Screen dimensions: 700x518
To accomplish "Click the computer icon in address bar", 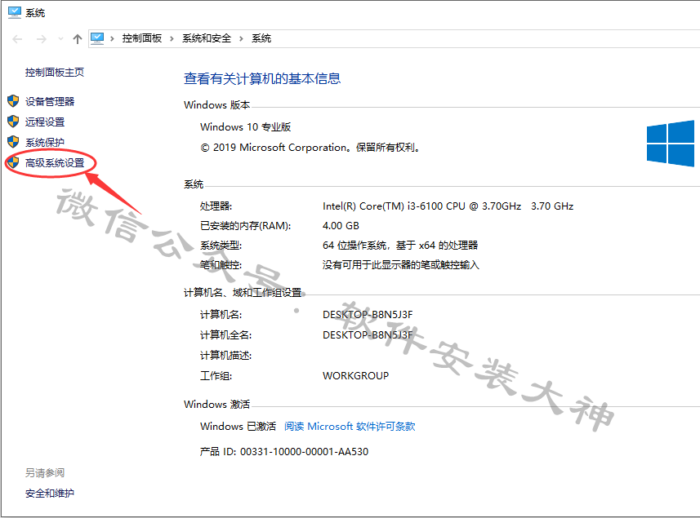I will (x=97, y=38).
